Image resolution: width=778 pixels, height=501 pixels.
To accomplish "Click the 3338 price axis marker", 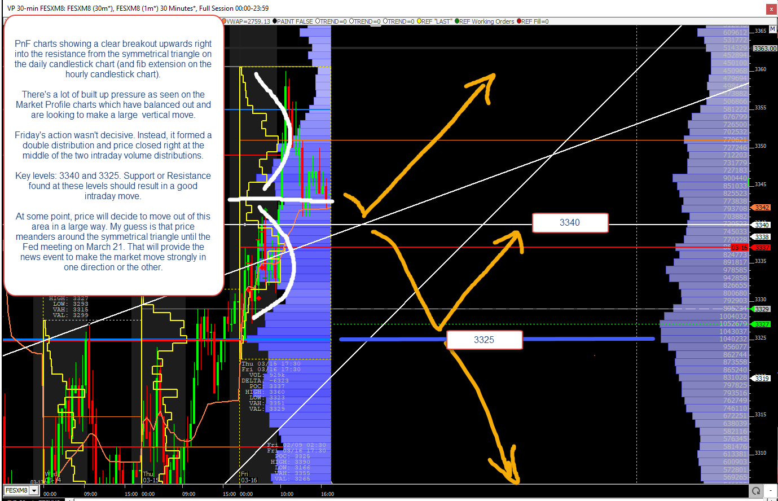I will (x=762, y=237).
